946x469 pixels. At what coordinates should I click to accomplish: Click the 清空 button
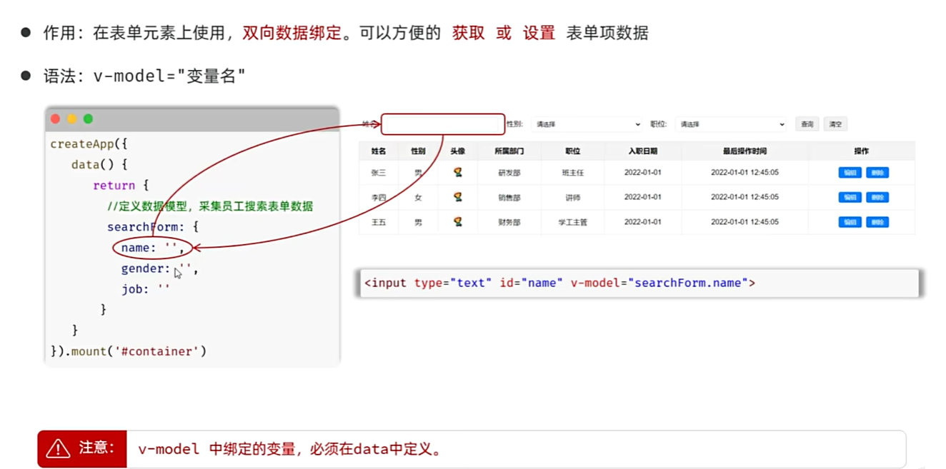pos(835,124)
